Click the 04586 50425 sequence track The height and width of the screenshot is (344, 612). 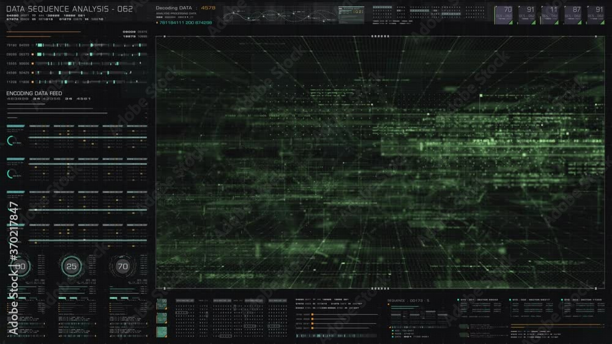tap(92, 73)
